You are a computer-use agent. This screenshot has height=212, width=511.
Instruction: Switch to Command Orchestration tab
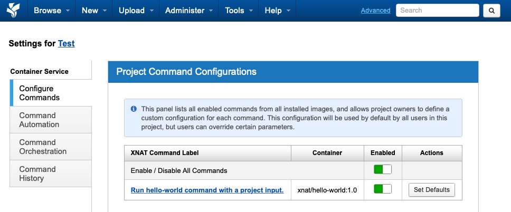pos(51,147)
